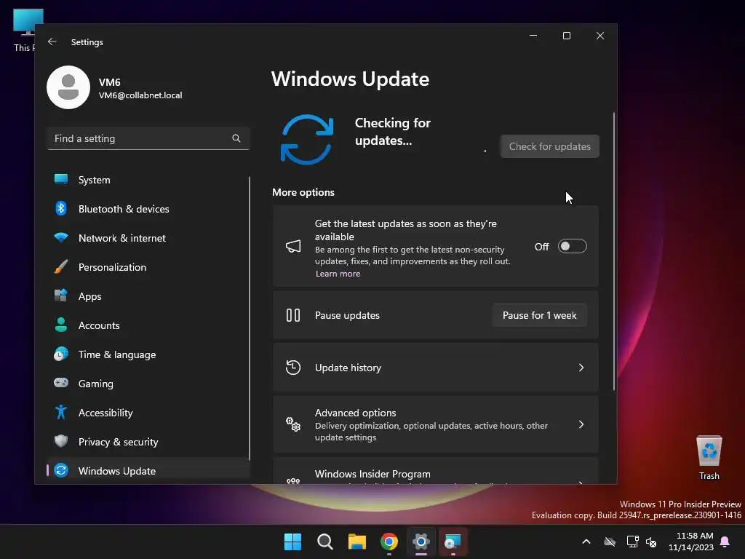This screenshot has height=559, width=745.
Task: Click the sidebar navigation scrollbar
Action: point(249,319)
